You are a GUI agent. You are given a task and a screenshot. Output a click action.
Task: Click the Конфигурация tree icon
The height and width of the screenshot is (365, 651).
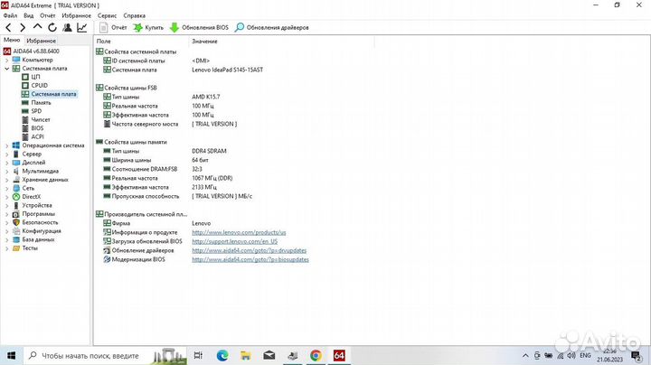pos(16,231)
